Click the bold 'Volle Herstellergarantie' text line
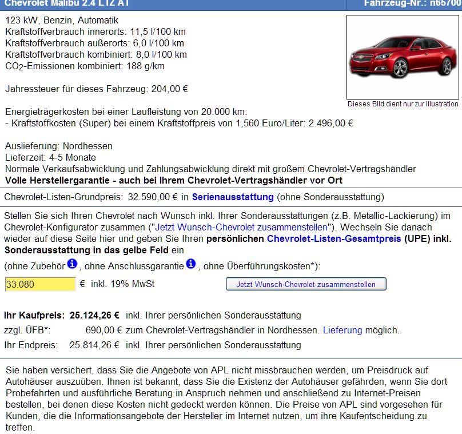Screen dimensions: 462x434 pyautogui.click(x=173, y=180)
